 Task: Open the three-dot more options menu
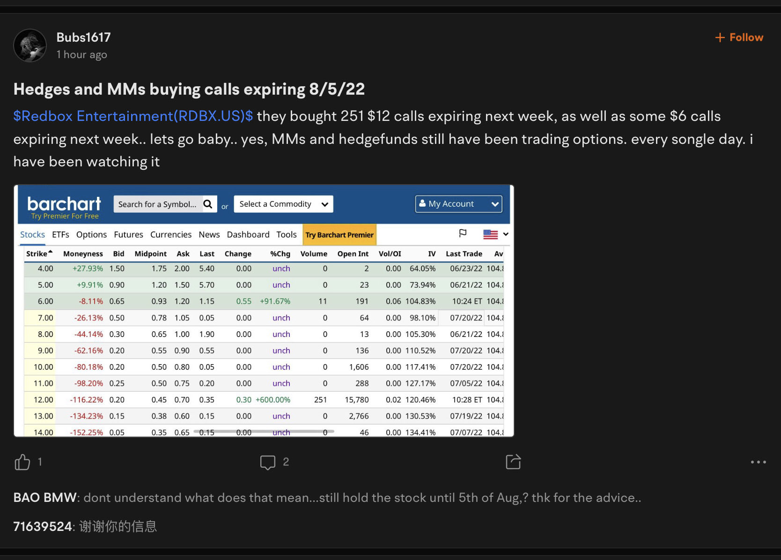tap(758, 462)
